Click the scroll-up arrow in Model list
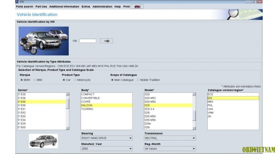This screenshot has width=278, height=154. pos(194,94)
